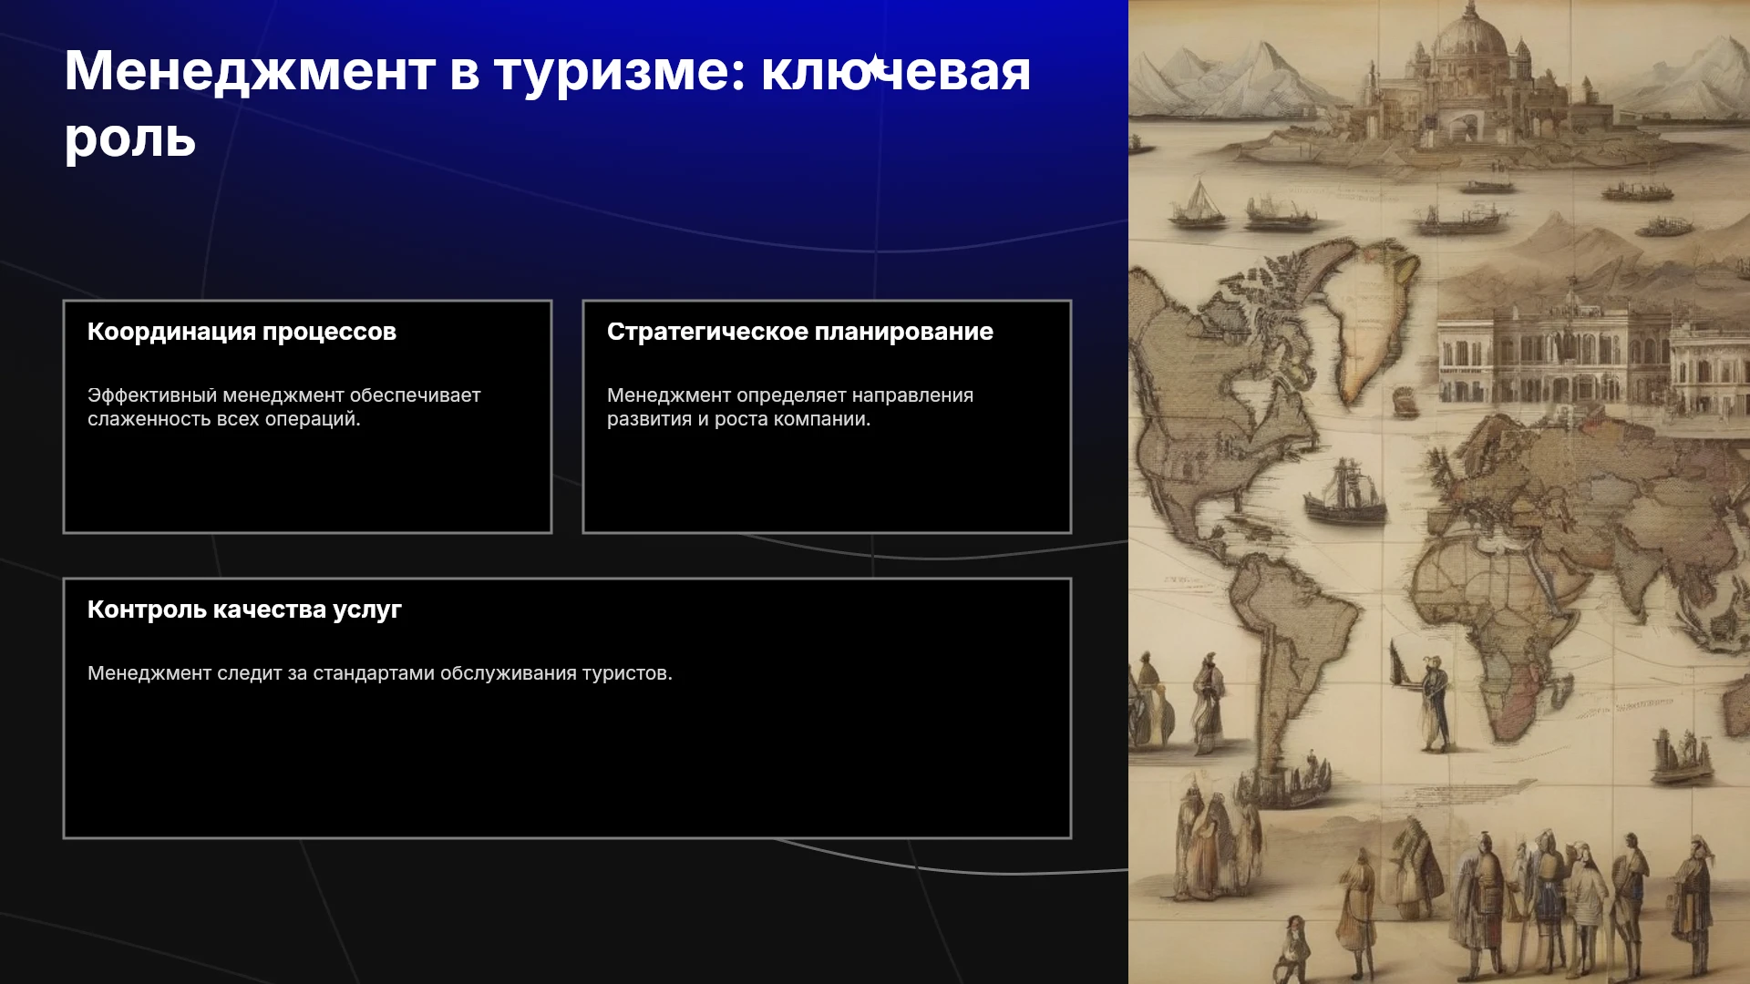
Task: Click text 'Эффективный менеджмент обеспечивает слаженность'
Action: pos(283,407)
